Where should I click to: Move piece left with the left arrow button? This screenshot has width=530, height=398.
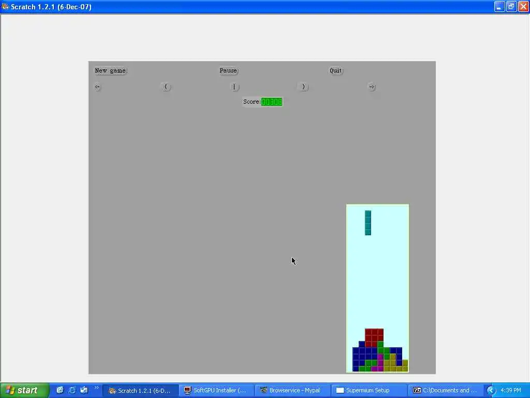tap(97, 87)
